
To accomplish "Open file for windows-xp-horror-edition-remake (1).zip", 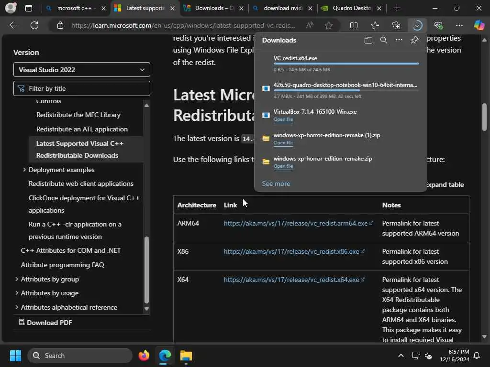I will (x=283, y=142).
